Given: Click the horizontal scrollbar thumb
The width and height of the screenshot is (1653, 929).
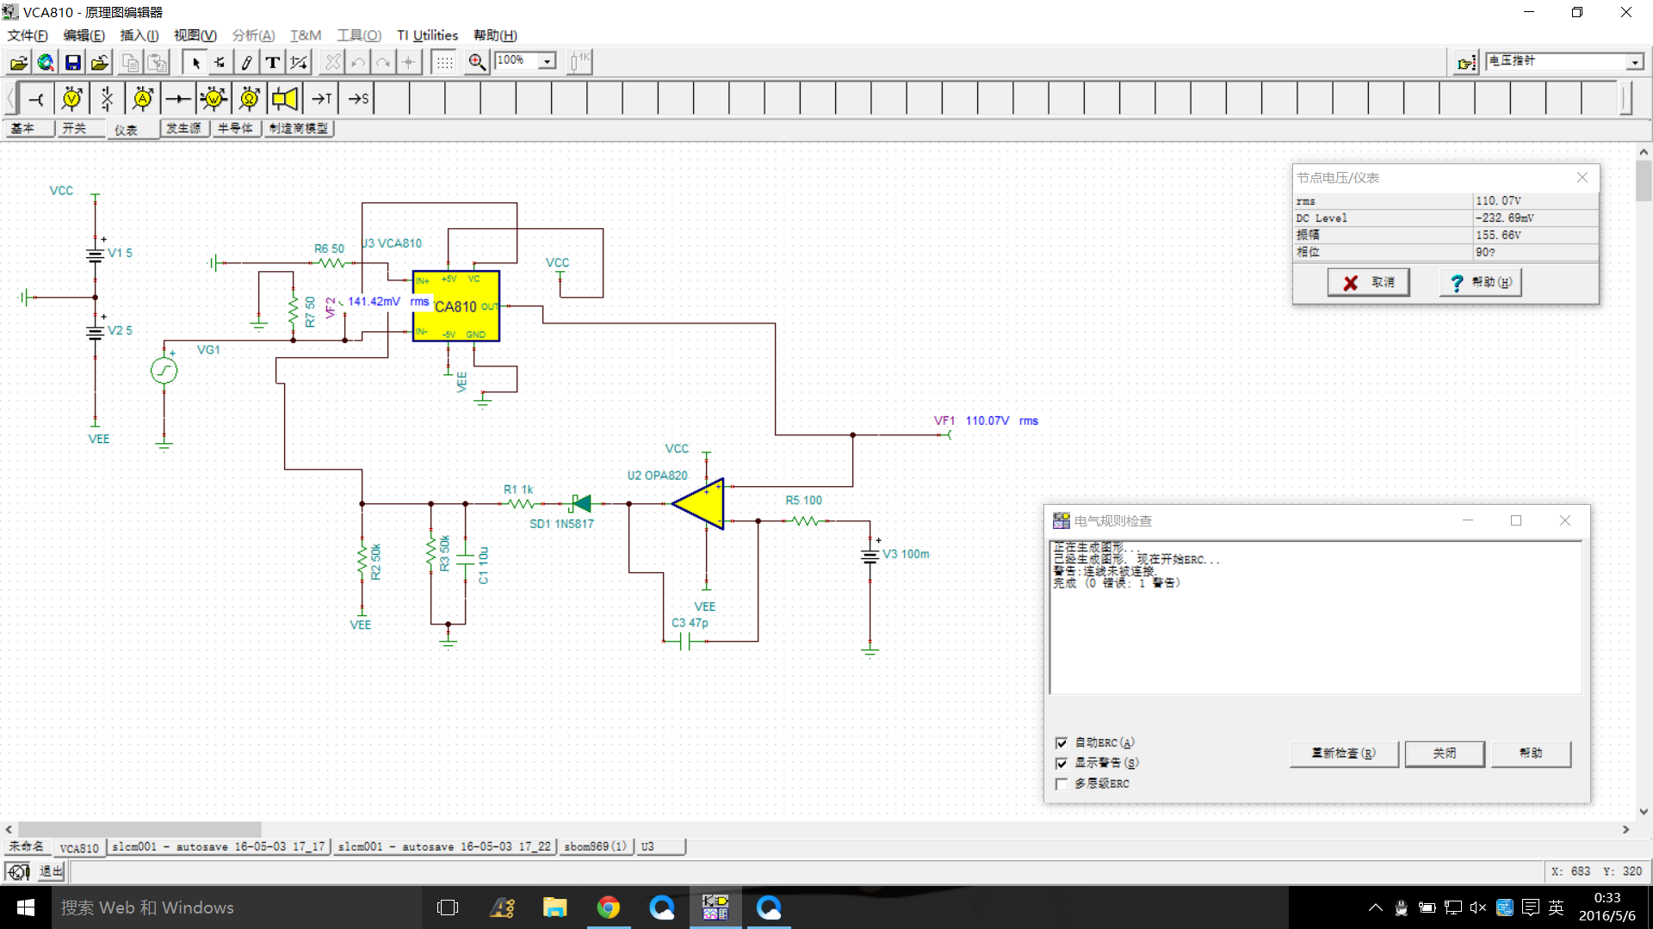Looking at the screenshot, I should tap(138, 829).
